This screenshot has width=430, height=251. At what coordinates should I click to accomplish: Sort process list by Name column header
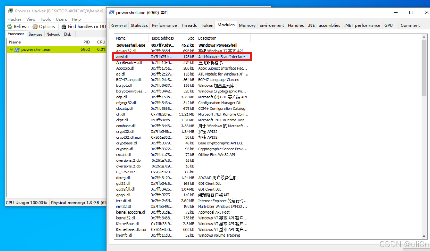[41, 42]
